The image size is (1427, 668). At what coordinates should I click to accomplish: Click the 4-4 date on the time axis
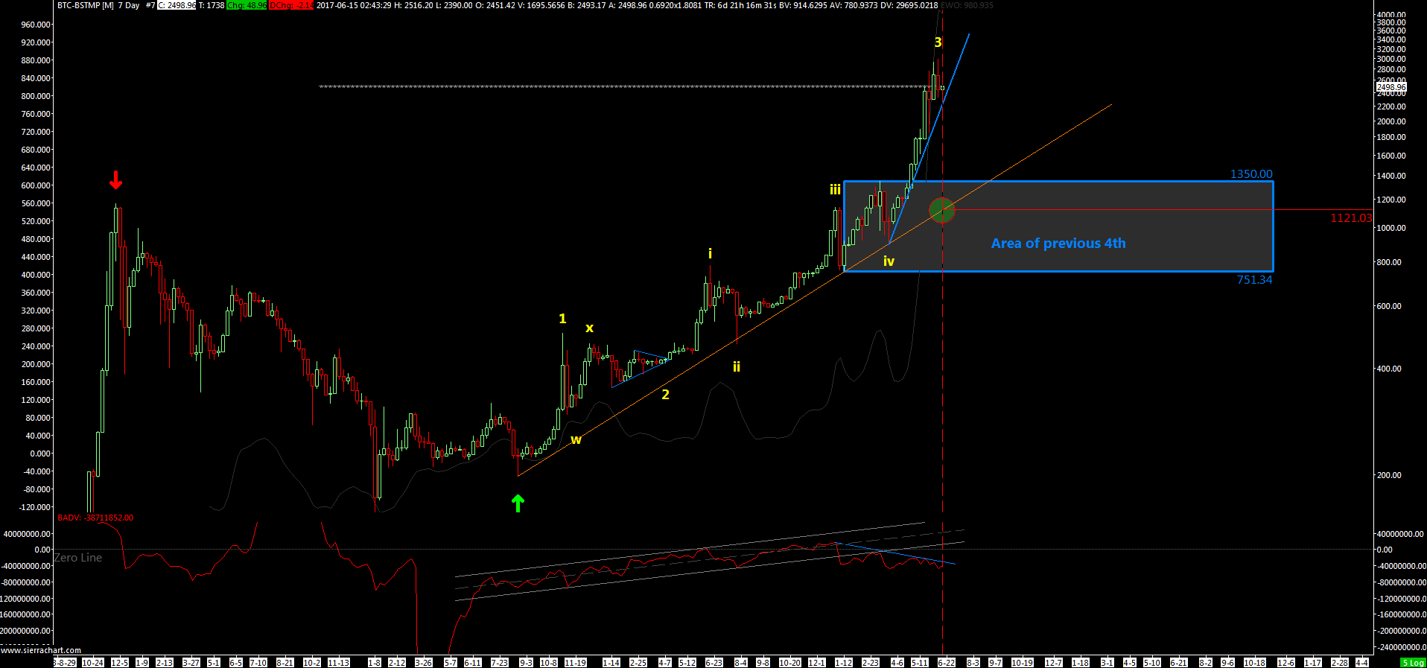coord(1361,662)
